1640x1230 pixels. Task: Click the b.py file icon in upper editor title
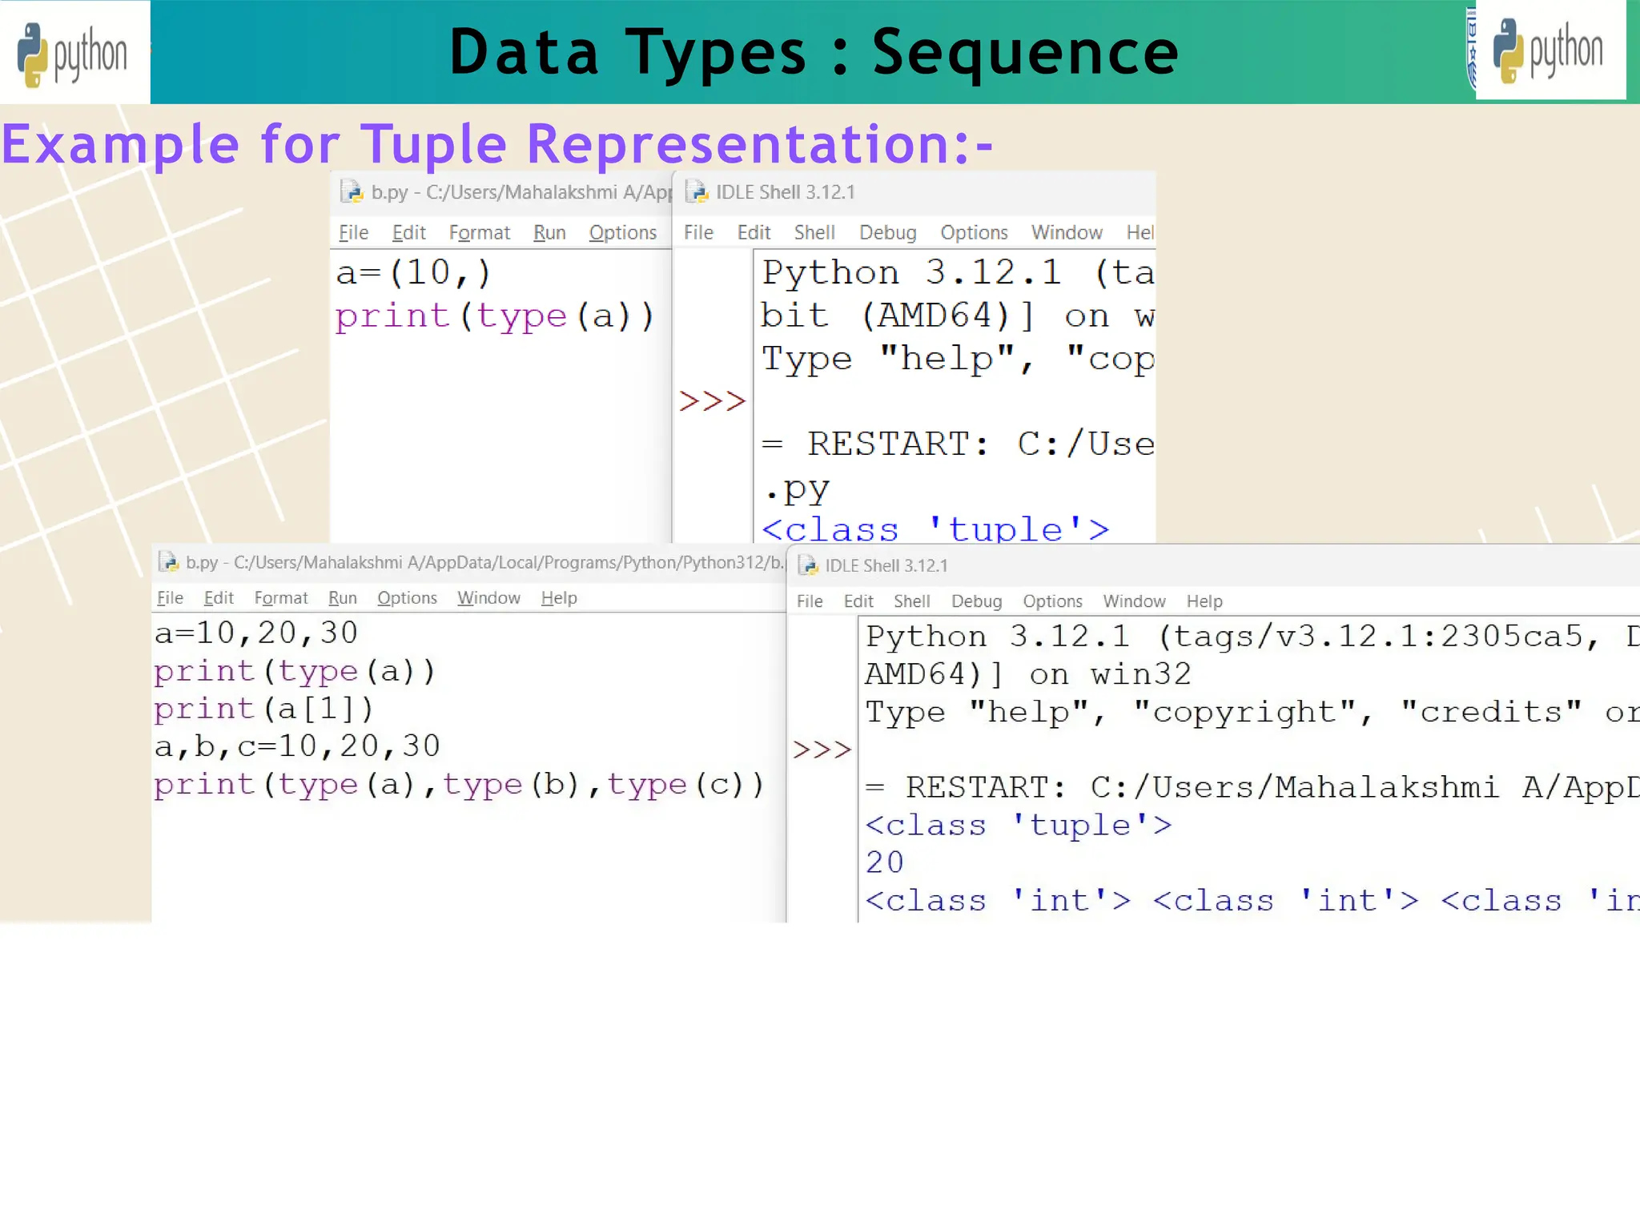tap(351, 191)
